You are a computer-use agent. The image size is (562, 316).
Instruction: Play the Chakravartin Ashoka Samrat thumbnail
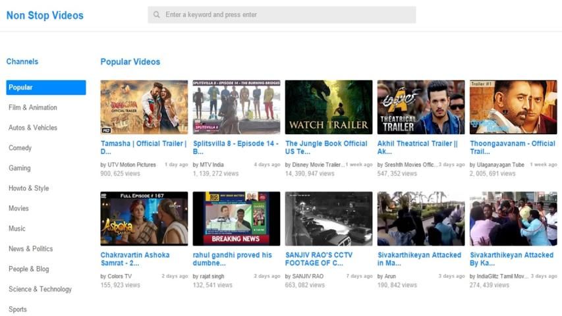tap(144, 219)
